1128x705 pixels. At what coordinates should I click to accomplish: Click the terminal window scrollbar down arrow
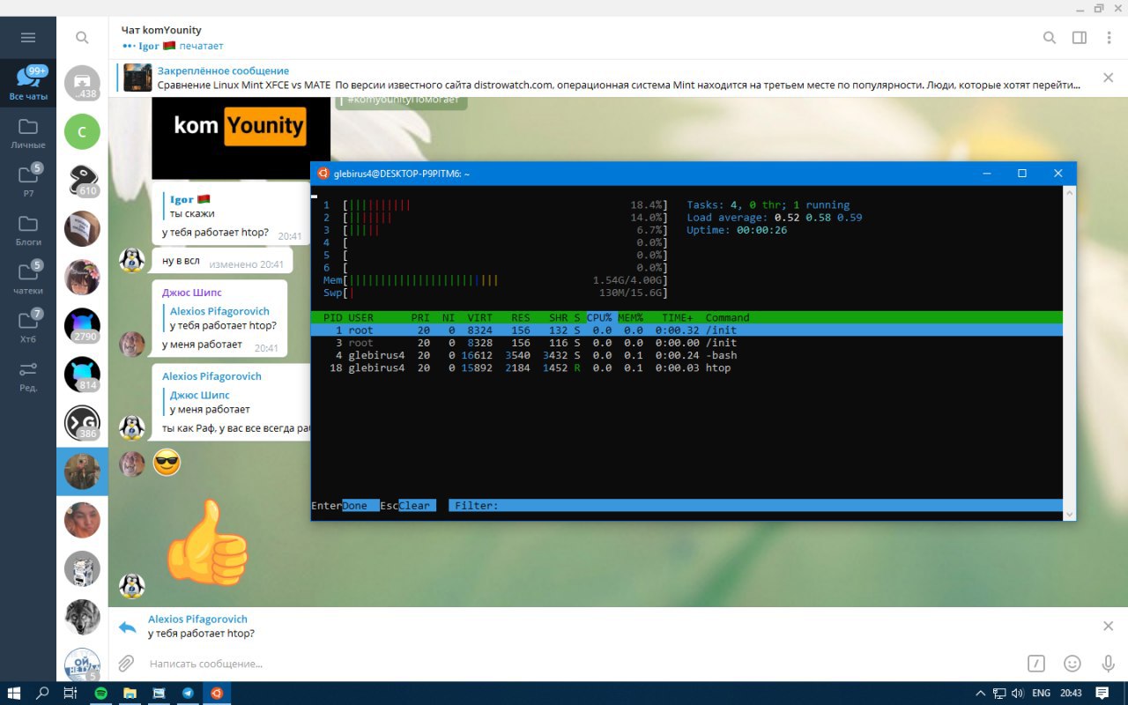1070,514
